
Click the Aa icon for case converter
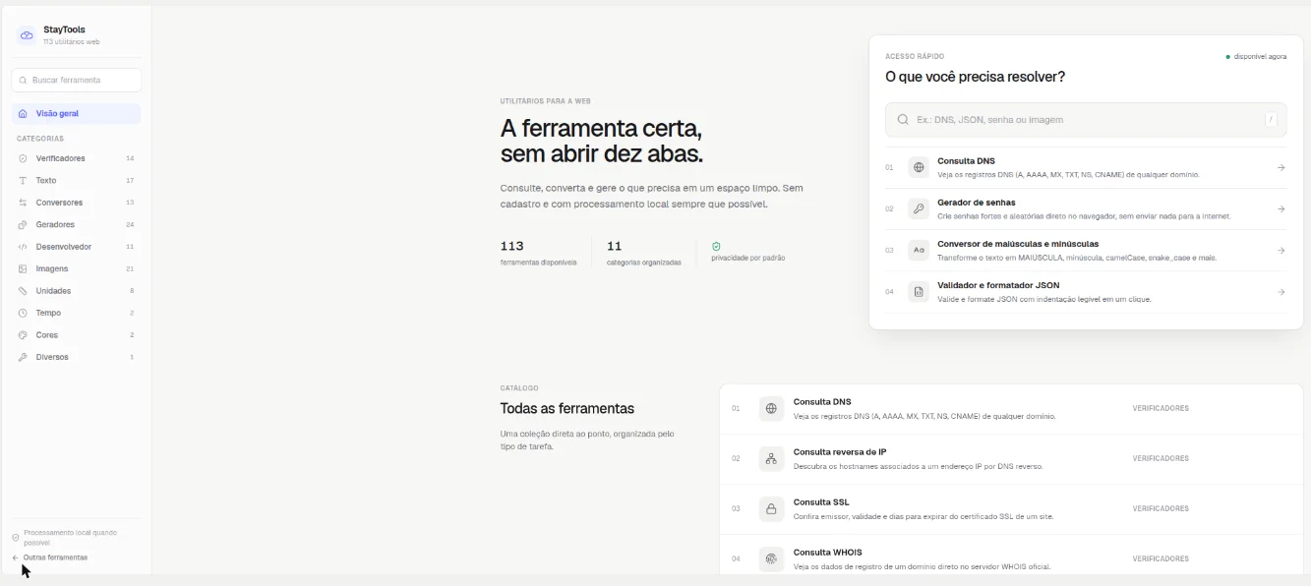[x=919, y=250]
